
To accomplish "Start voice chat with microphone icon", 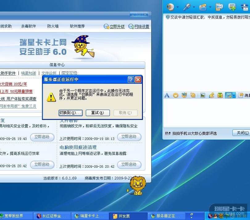I will point(187,7).
